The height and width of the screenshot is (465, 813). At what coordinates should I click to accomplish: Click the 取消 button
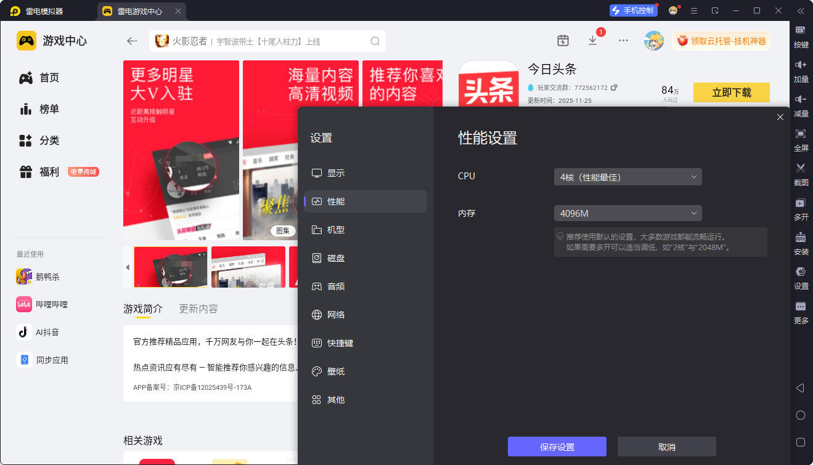[x=666, y=447]
